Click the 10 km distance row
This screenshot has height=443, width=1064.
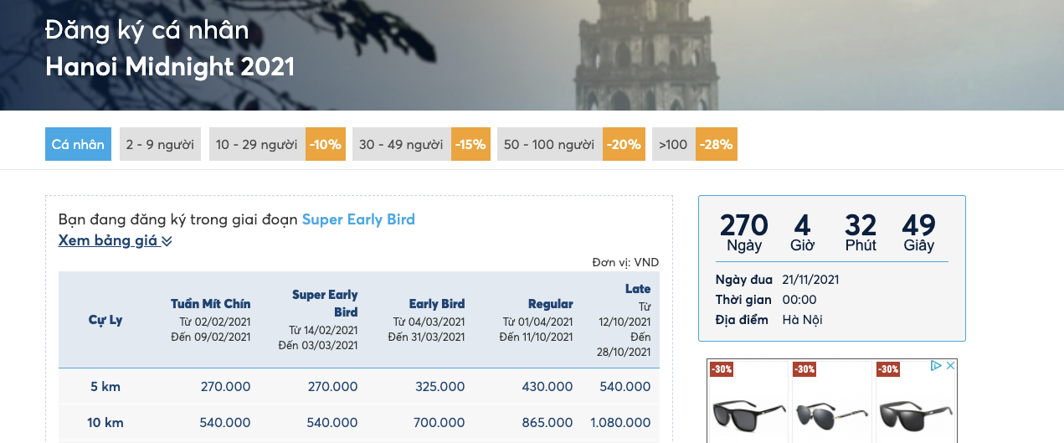click(359, 423)
